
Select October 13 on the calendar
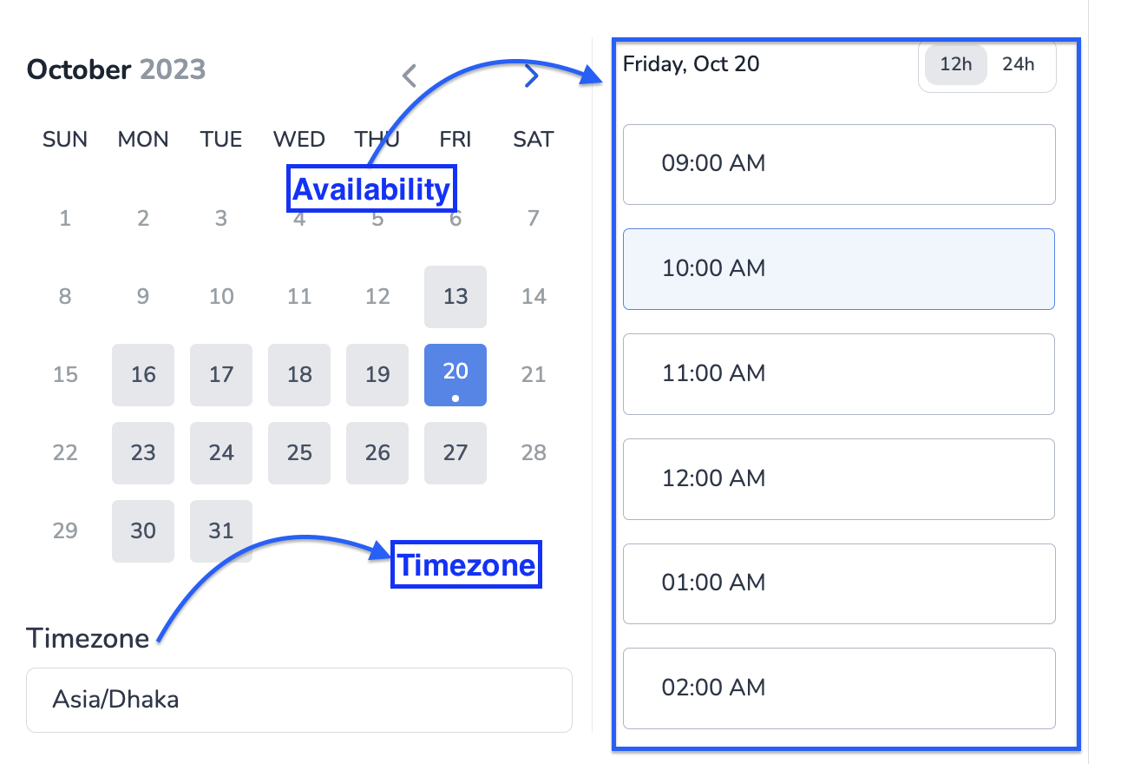455,296
